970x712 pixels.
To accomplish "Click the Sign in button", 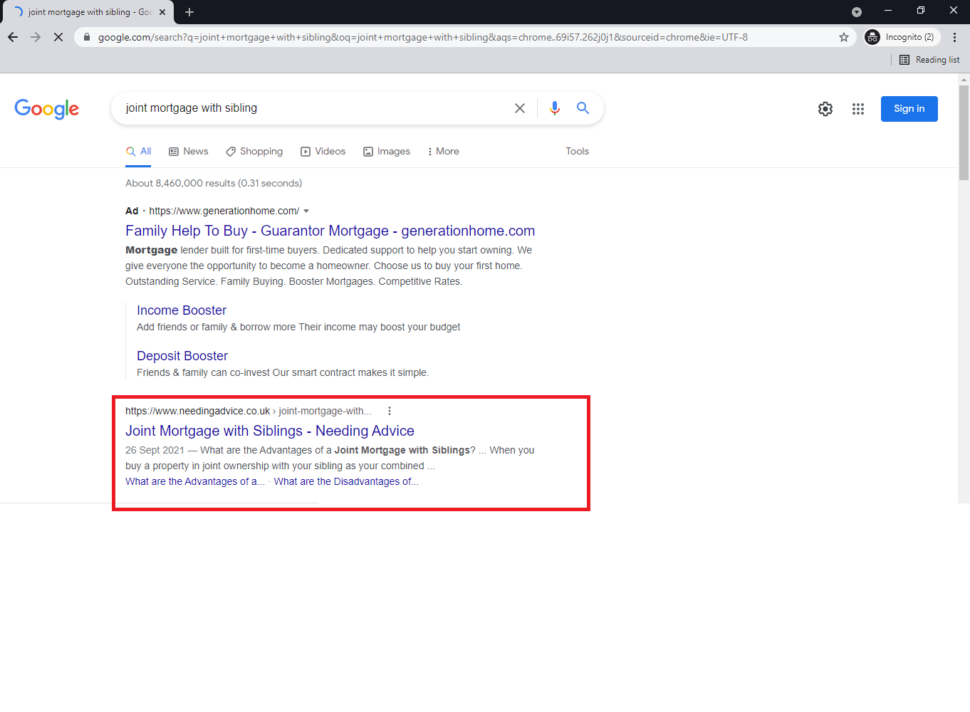I will point(909,109).
